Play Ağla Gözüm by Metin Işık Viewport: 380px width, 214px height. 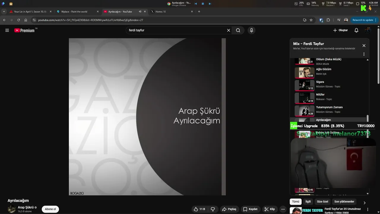[330, 72]
